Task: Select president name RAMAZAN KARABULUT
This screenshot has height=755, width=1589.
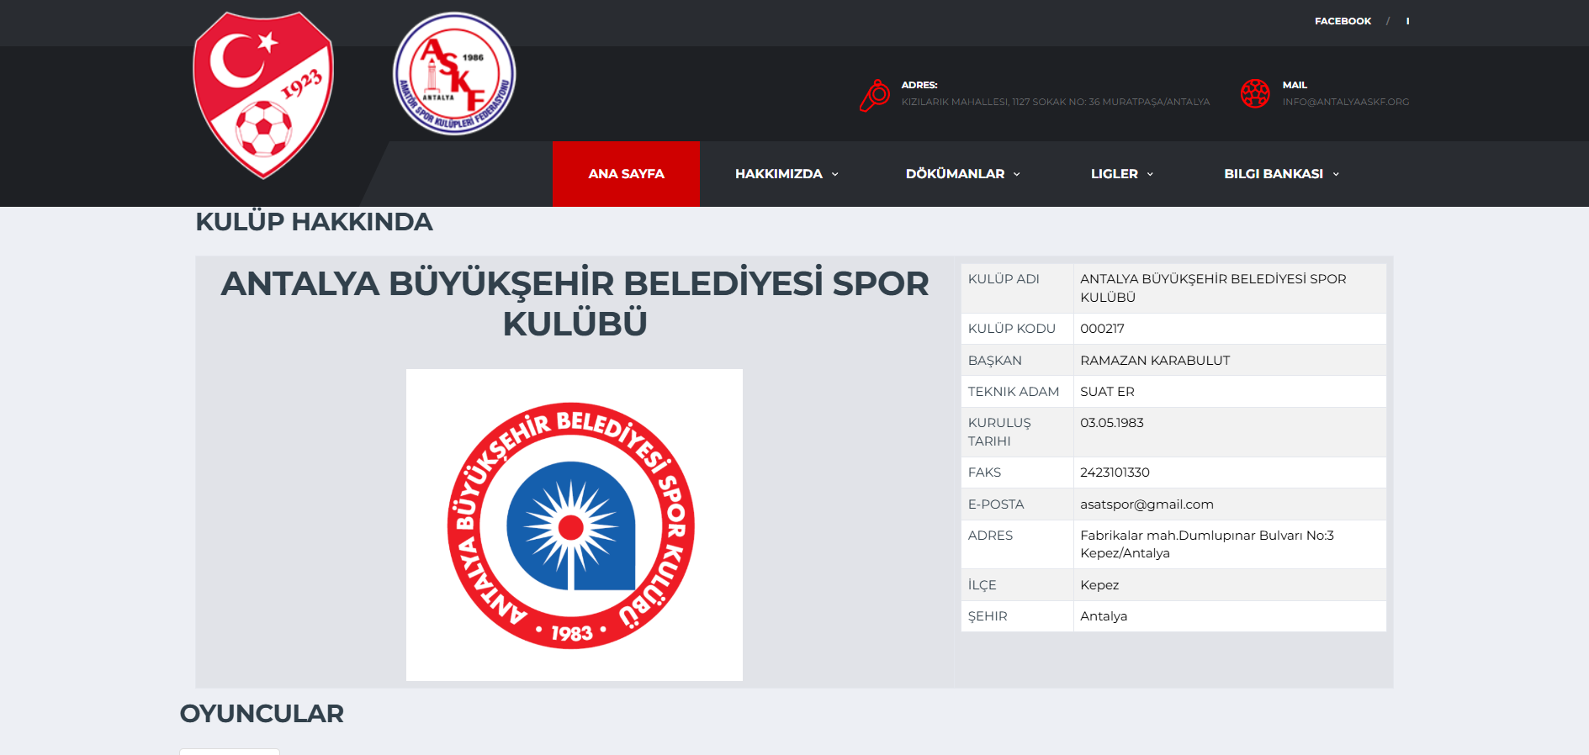Action: (x=1155, y=361)
